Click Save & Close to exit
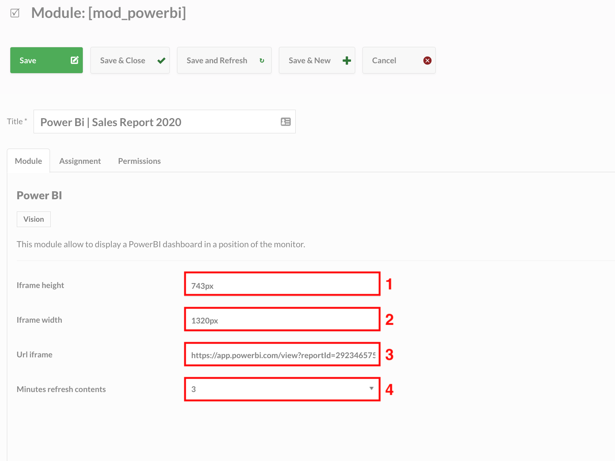This screenshot has width=615, height=461. 130,60
